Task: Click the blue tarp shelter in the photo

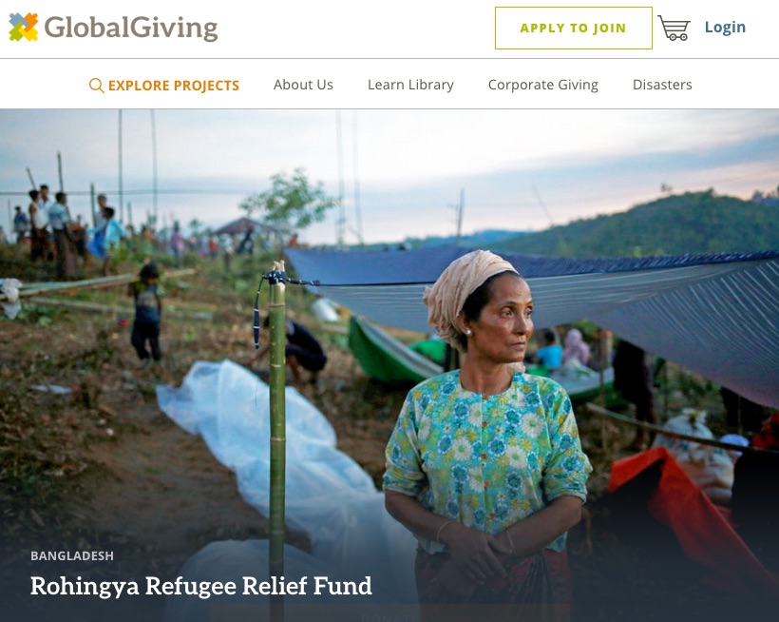Action: tap(571, 299)
